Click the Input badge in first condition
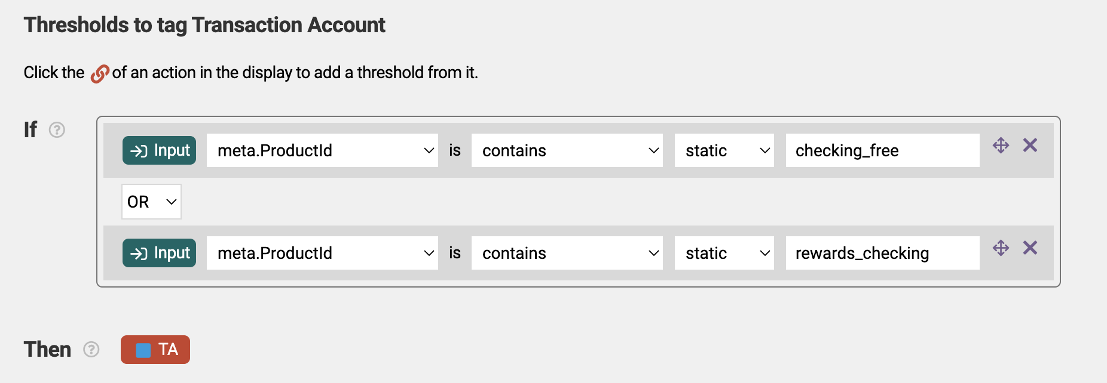Screen dimensions: 1107x383 (159, 150)
